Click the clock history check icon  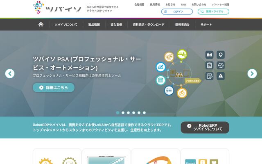click(x=221, y=66)
